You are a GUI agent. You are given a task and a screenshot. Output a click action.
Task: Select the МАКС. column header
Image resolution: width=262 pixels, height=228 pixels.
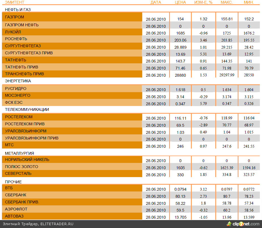tap(227, 2)
